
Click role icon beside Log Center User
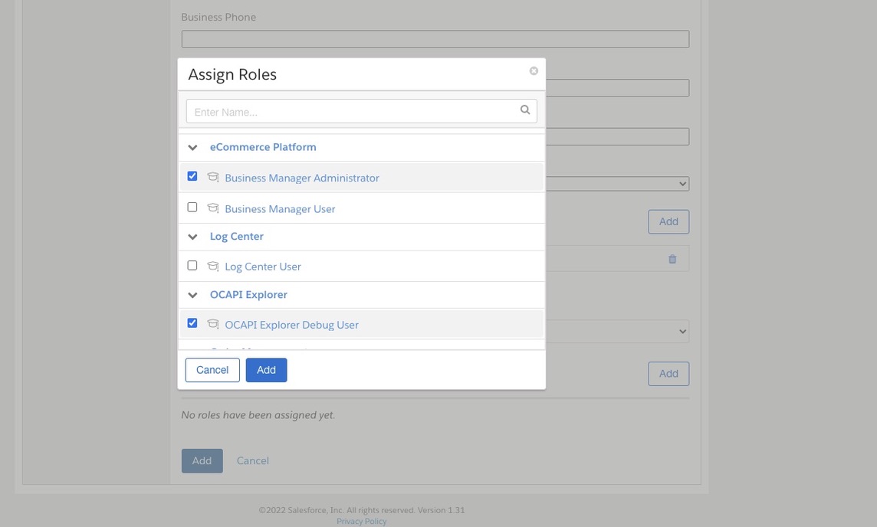[213, 267]
